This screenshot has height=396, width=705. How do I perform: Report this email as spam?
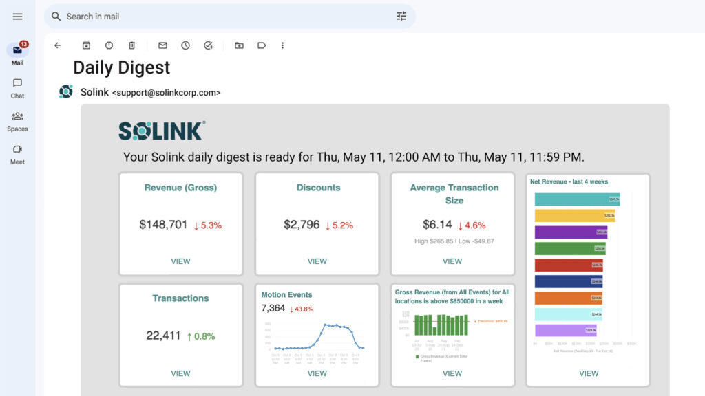pos(109,45)
